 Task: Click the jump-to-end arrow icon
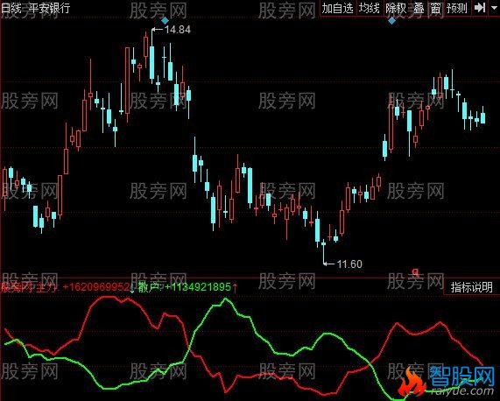tap(480, 8)
